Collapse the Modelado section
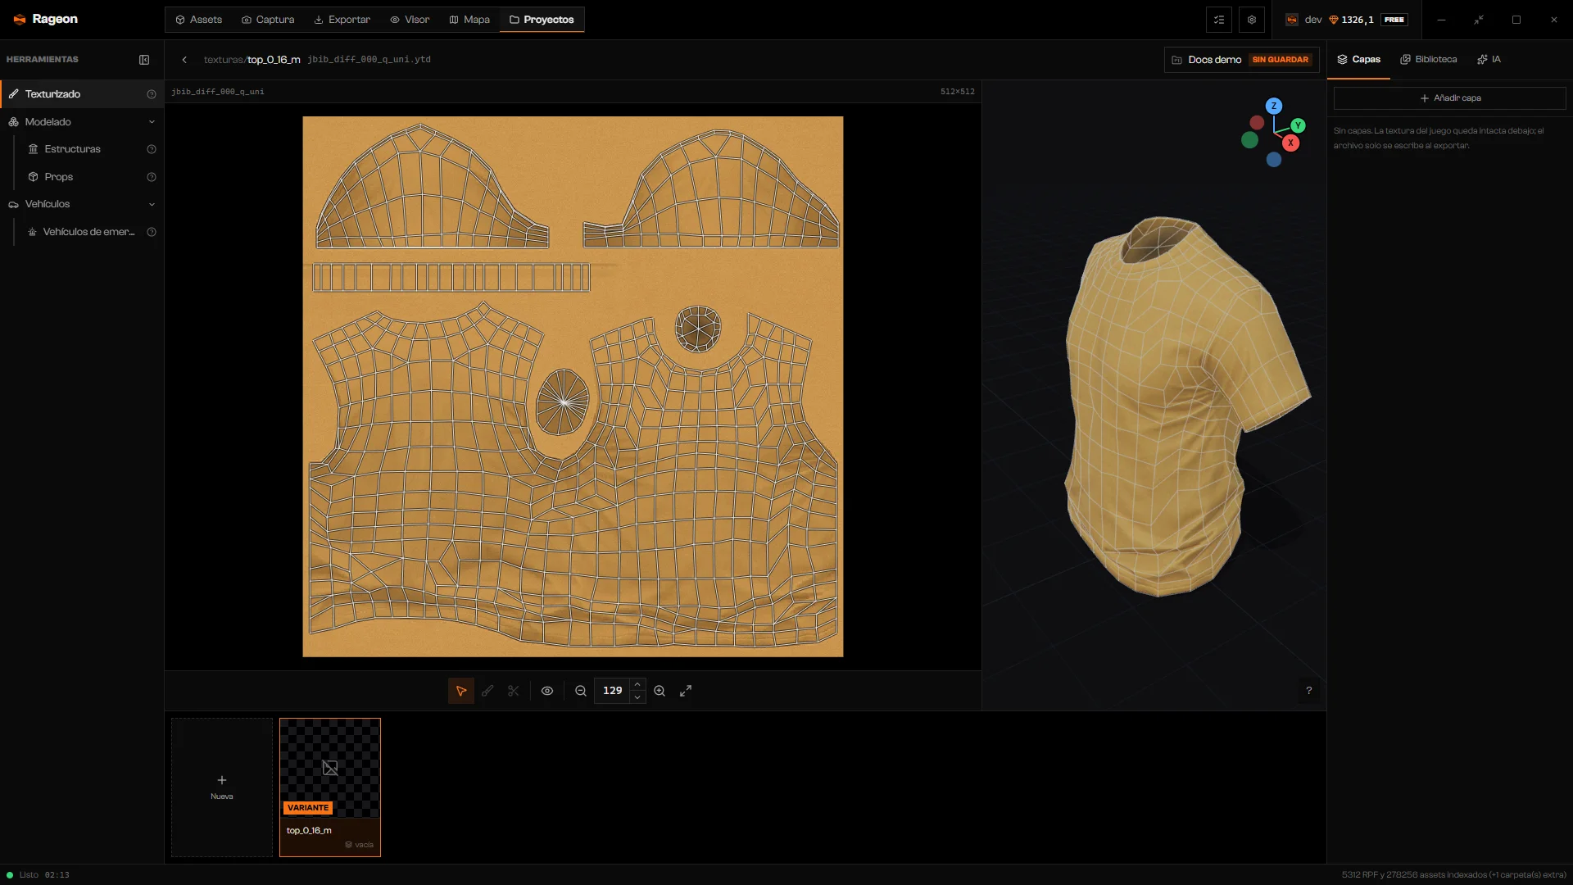The width and height of the screenshot is (1573, 885). (152, 122)
